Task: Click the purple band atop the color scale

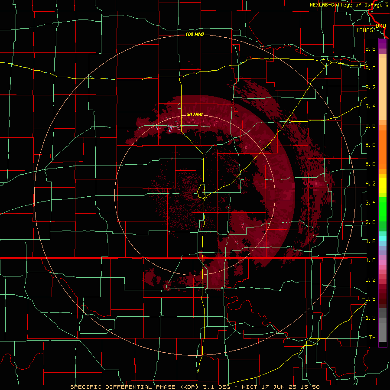Action: (x=383, y=44)
